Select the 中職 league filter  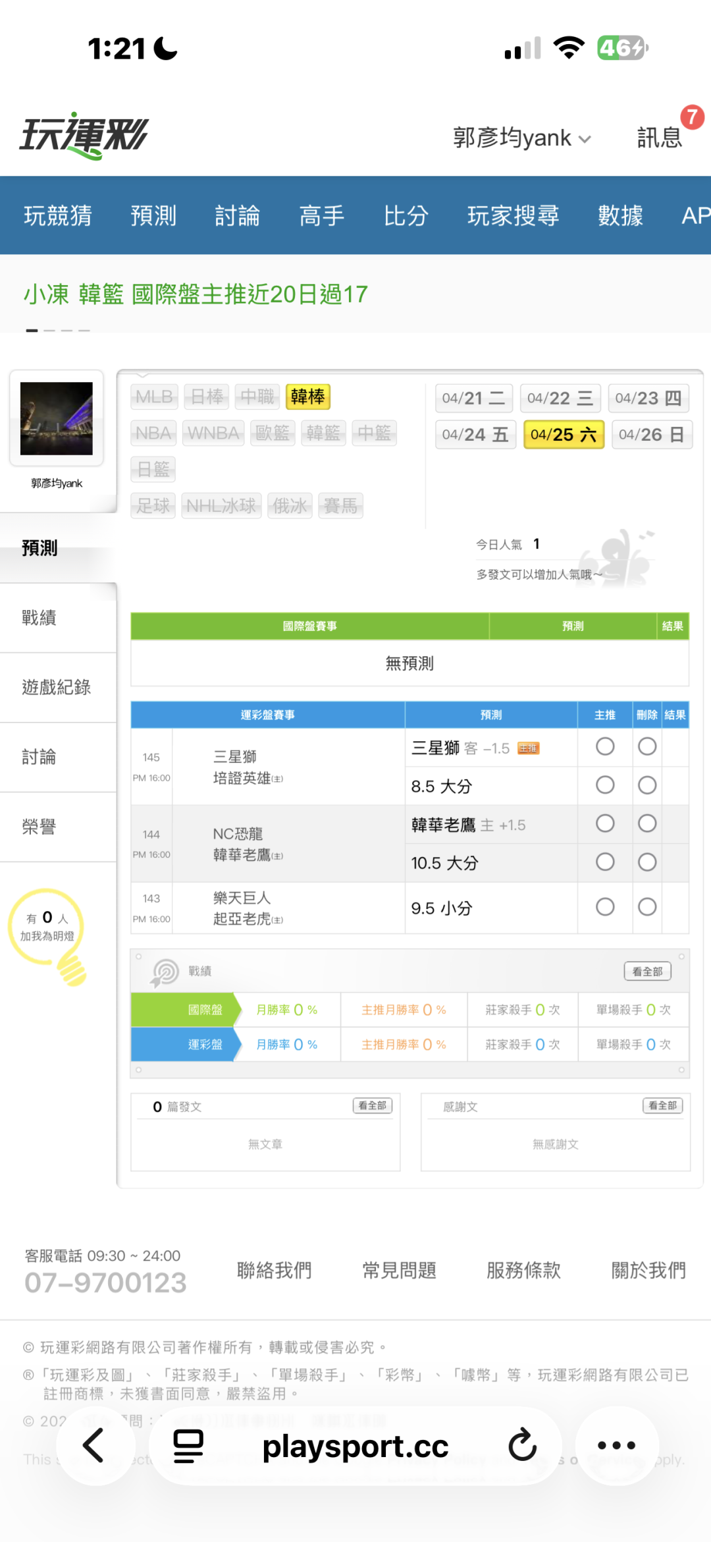point(257,397)
